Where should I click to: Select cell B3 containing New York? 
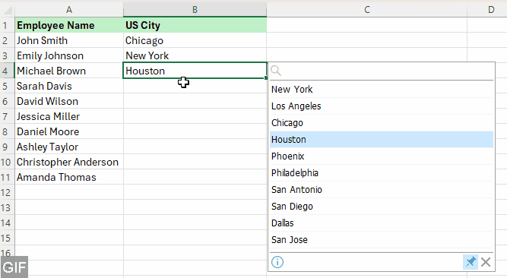(x=195, y=55)
